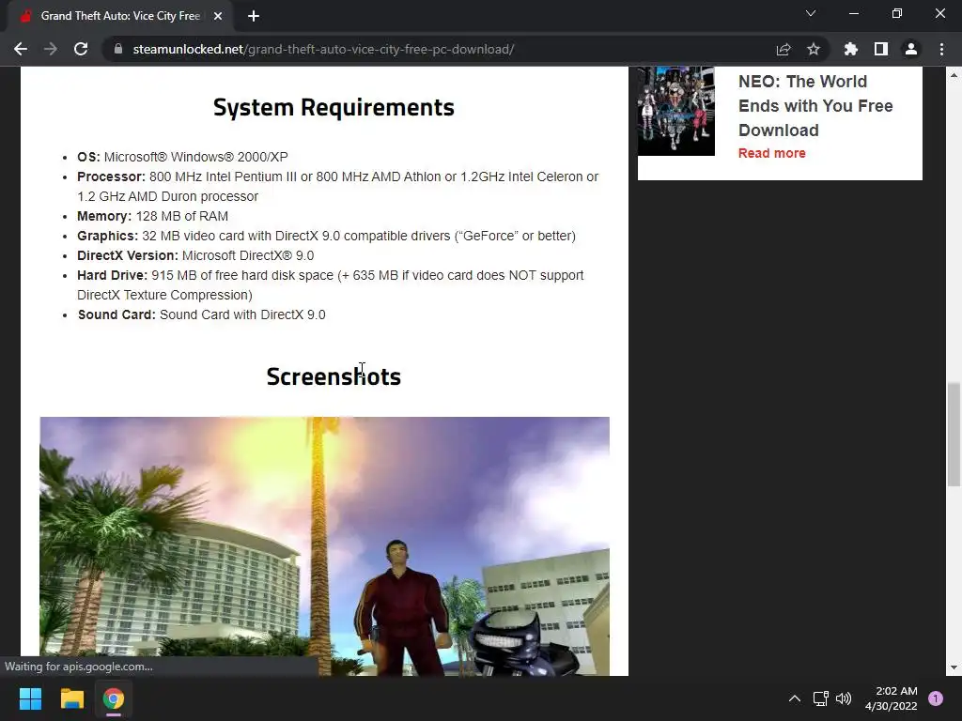
Task: Click the Screenshots heading
Action: 334,376
